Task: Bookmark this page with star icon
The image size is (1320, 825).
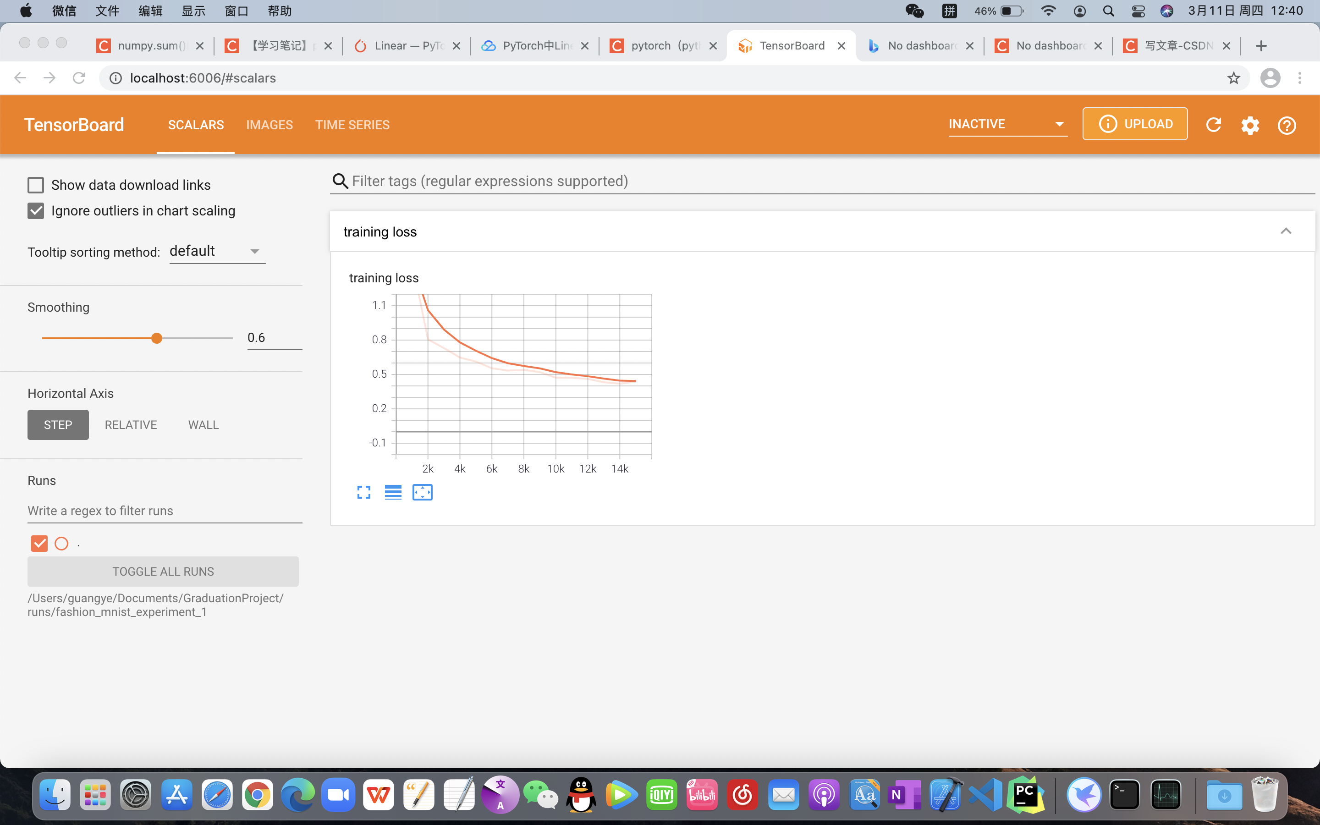Action: 1233,78
